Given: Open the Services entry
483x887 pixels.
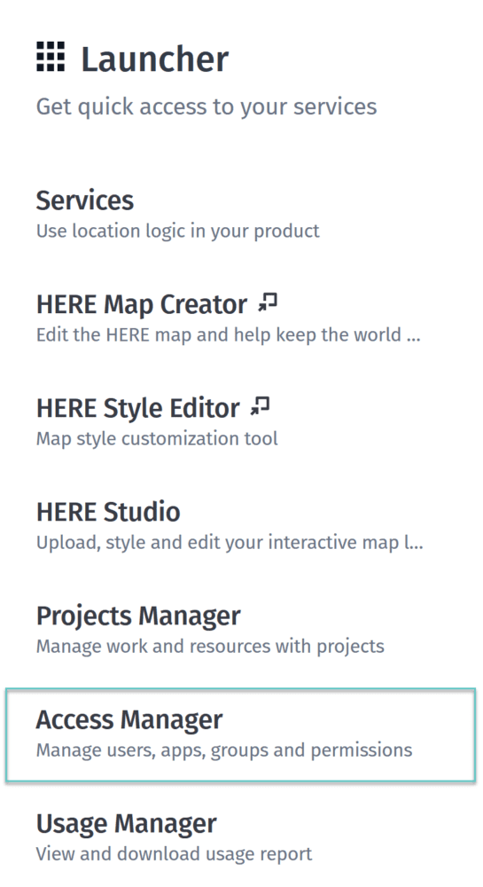Looking at the screenshot, I should pyautogui.click(x=85, y=200).
